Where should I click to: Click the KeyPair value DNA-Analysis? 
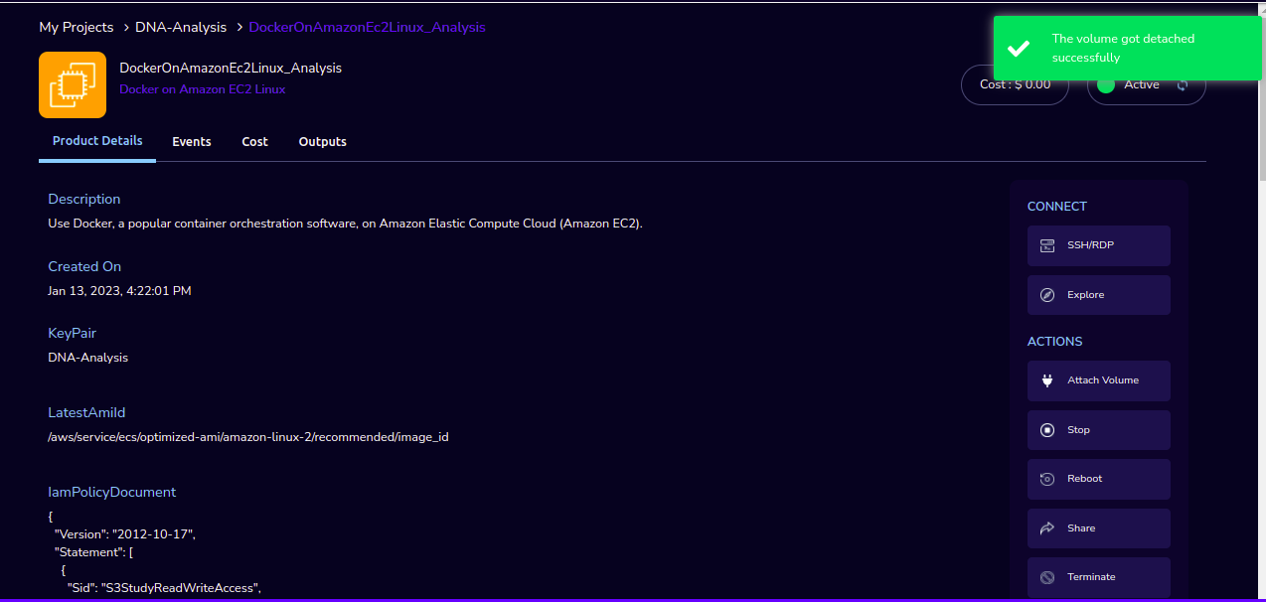tap(88, 358)
